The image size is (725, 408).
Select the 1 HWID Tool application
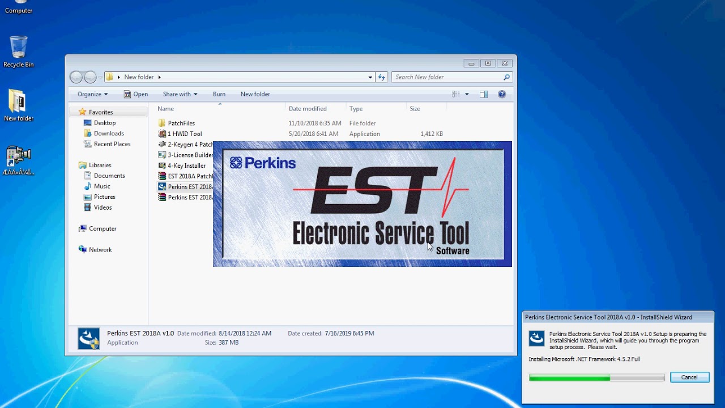click(x=185, y=134)
